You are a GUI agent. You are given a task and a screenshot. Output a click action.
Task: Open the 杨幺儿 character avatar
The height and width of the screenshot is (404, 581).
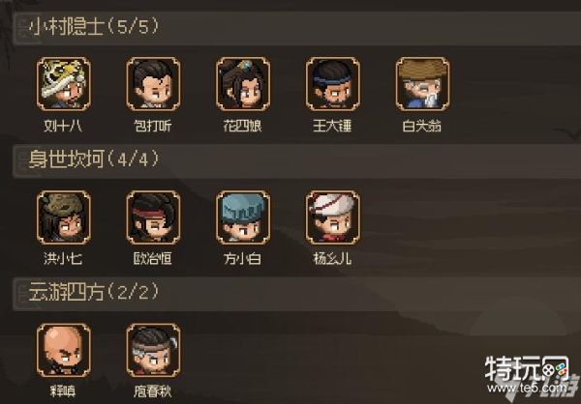(x=332, y=217)
